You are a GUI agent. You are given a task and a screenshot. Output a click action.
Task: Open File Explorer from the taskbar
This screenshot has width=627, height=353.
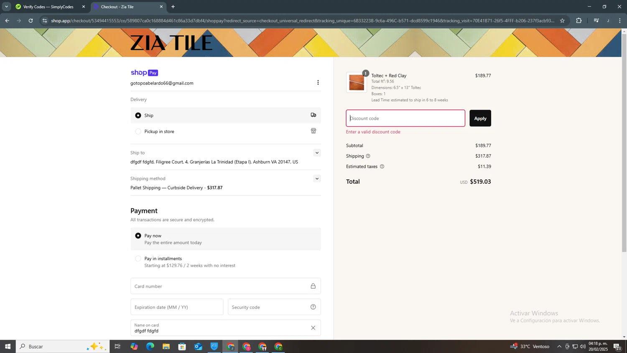pyautogui.click(x=166, y=346)
